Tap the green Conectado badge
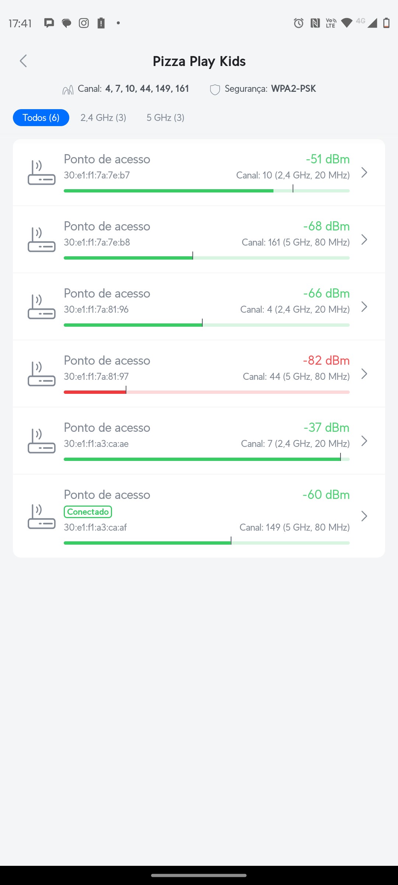Screen dimensions: 398x885 [x=88, y=512]
